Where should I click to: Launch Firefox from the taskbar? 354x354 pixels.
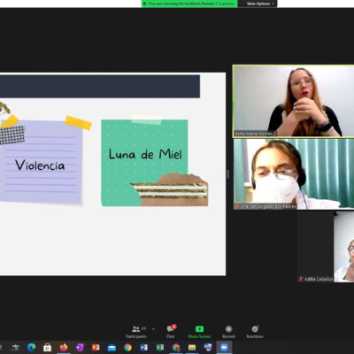point(64,348)
